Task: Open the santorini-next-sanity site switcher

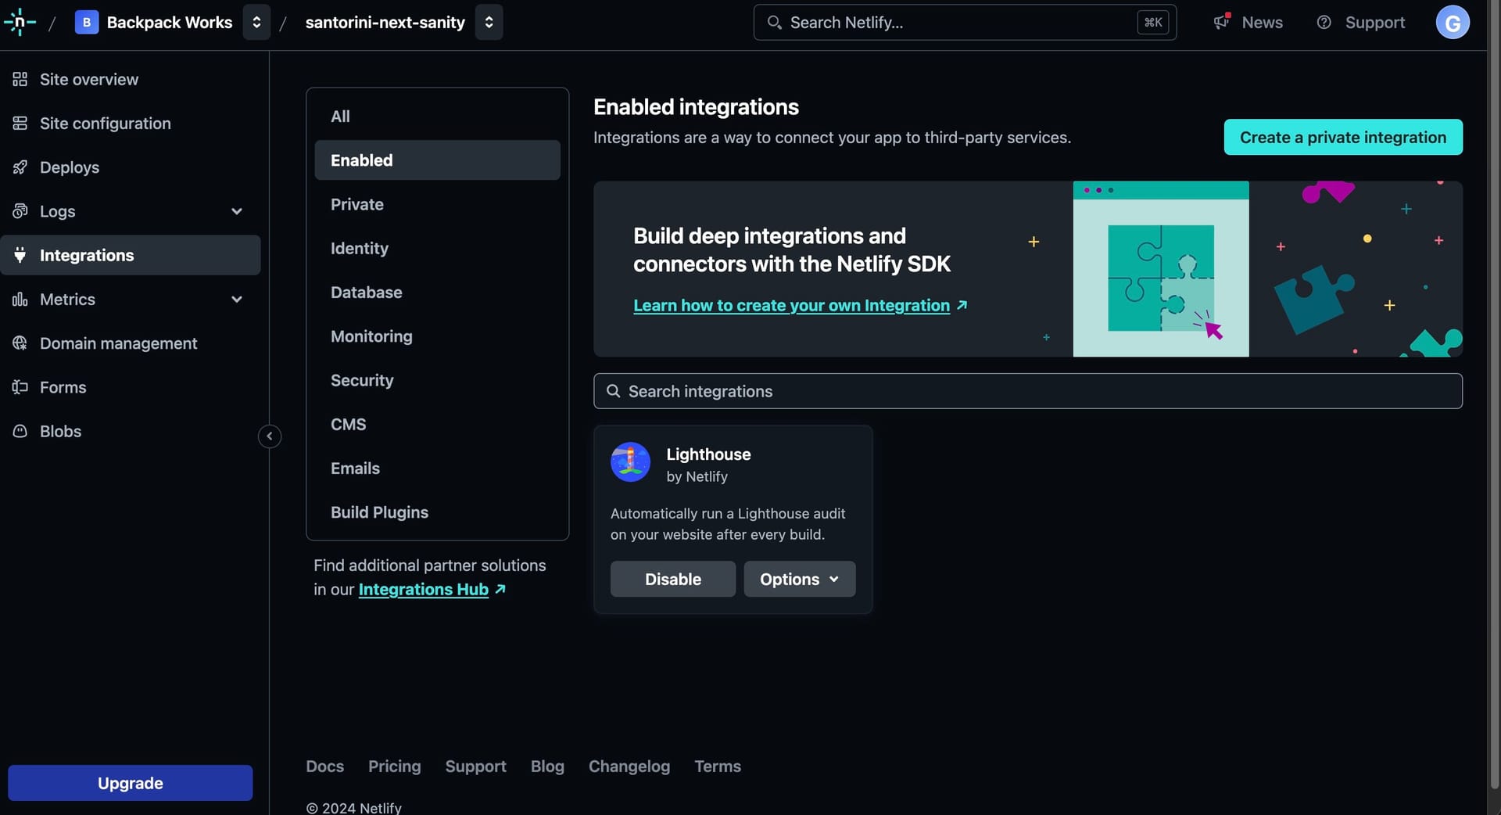Action: click(489, 22)
